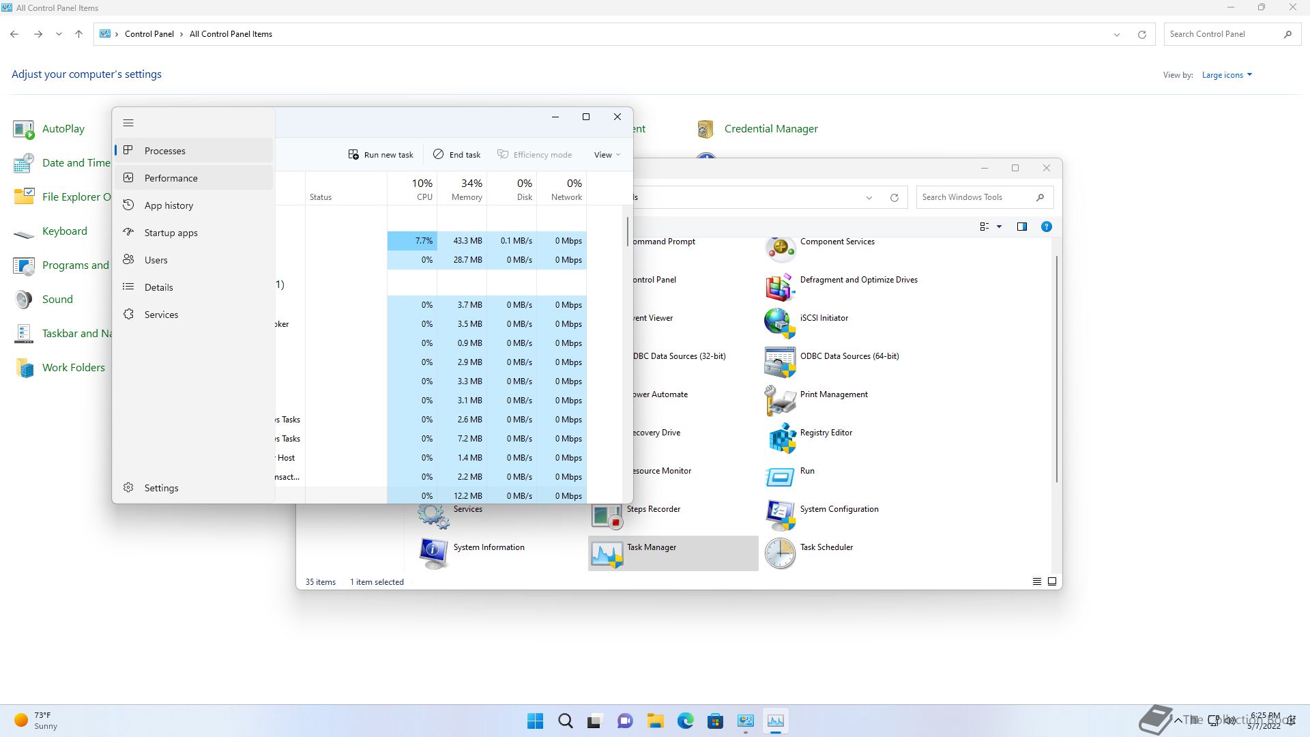Image resolution: width=1310 pixels, height=737 pixels.
Task: Refresh the Control Panel address bar
Action: pyautogui.click(x=1141, y=34)
